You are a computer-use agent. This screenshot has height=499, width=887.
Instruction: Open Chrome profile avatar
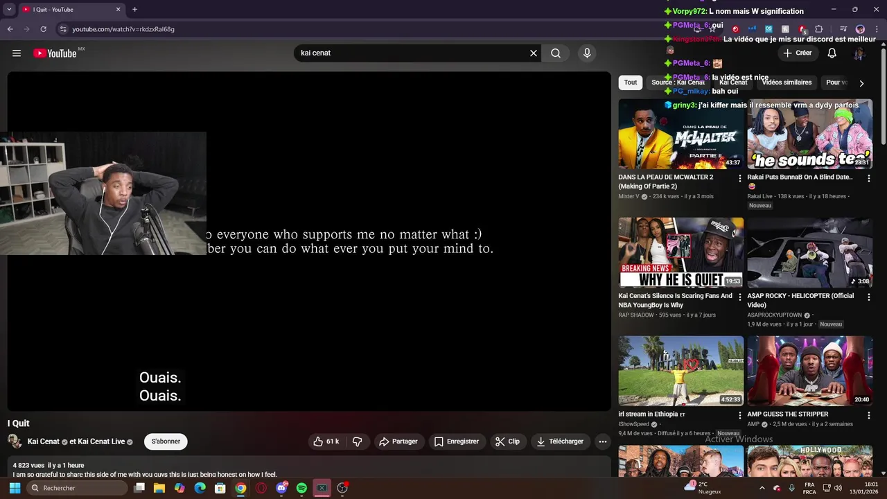pos(860,29)
